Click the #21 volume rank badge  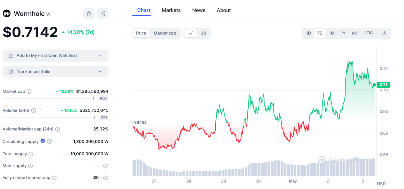point(104,118)
